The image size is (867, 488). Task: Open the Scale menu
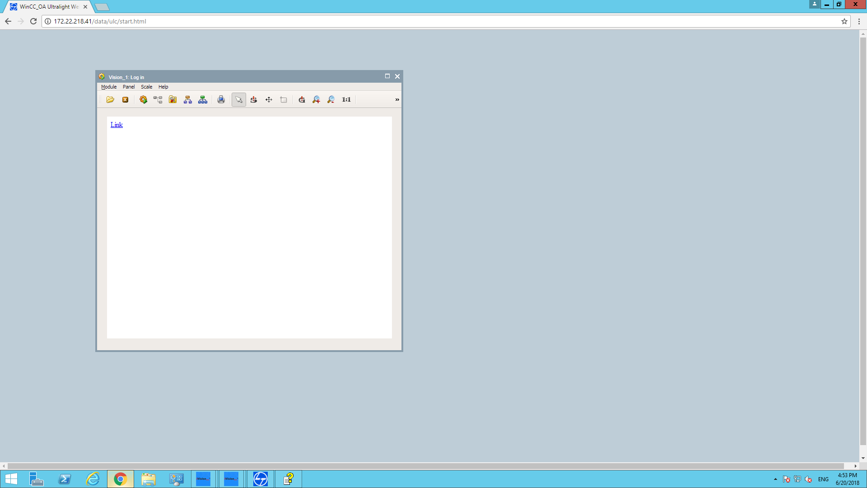pyautogui.click(x=146, y=87)
